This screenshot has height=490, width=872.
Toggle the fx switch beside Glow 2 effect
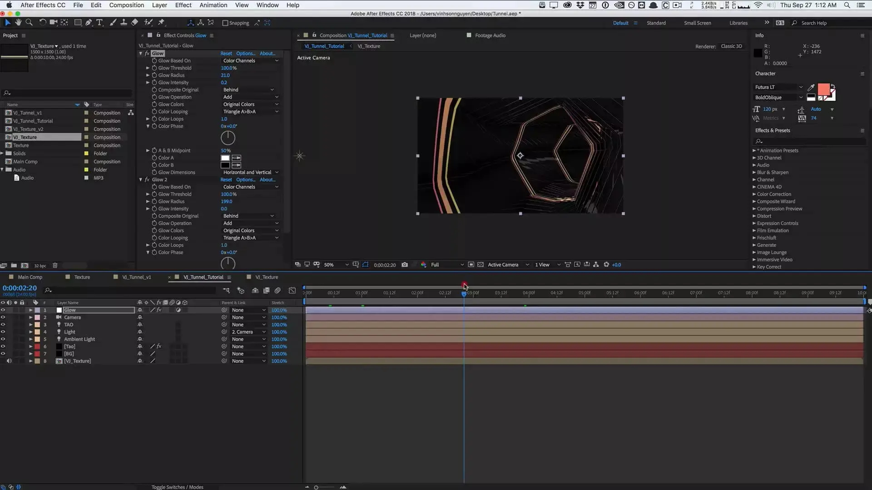tap(147, 180)
